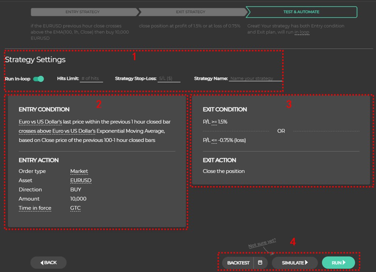
Task: Open the Backtest calendar icon
Action: pyautogui.click(x=260, y=263)
